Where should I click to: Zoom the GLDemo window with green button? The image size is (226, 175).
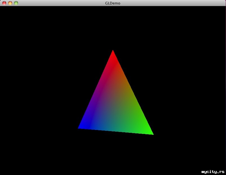coord(16,3)
